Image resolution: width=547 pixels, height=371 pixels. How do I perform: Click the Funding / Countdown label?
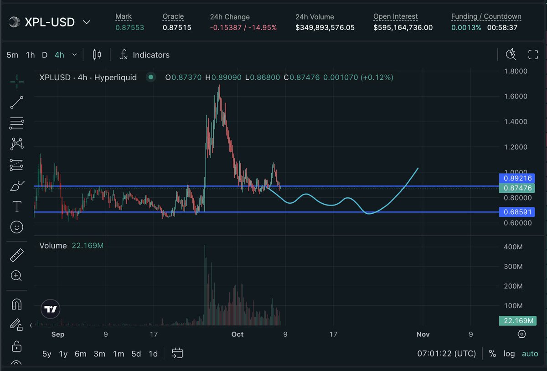[486, 16]
